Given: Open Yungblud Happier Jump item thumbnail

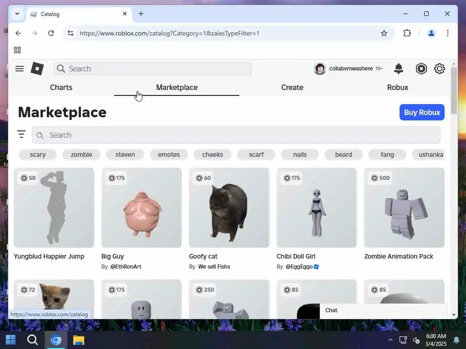Looking at the screenshot, I should (x=54, y=208).
